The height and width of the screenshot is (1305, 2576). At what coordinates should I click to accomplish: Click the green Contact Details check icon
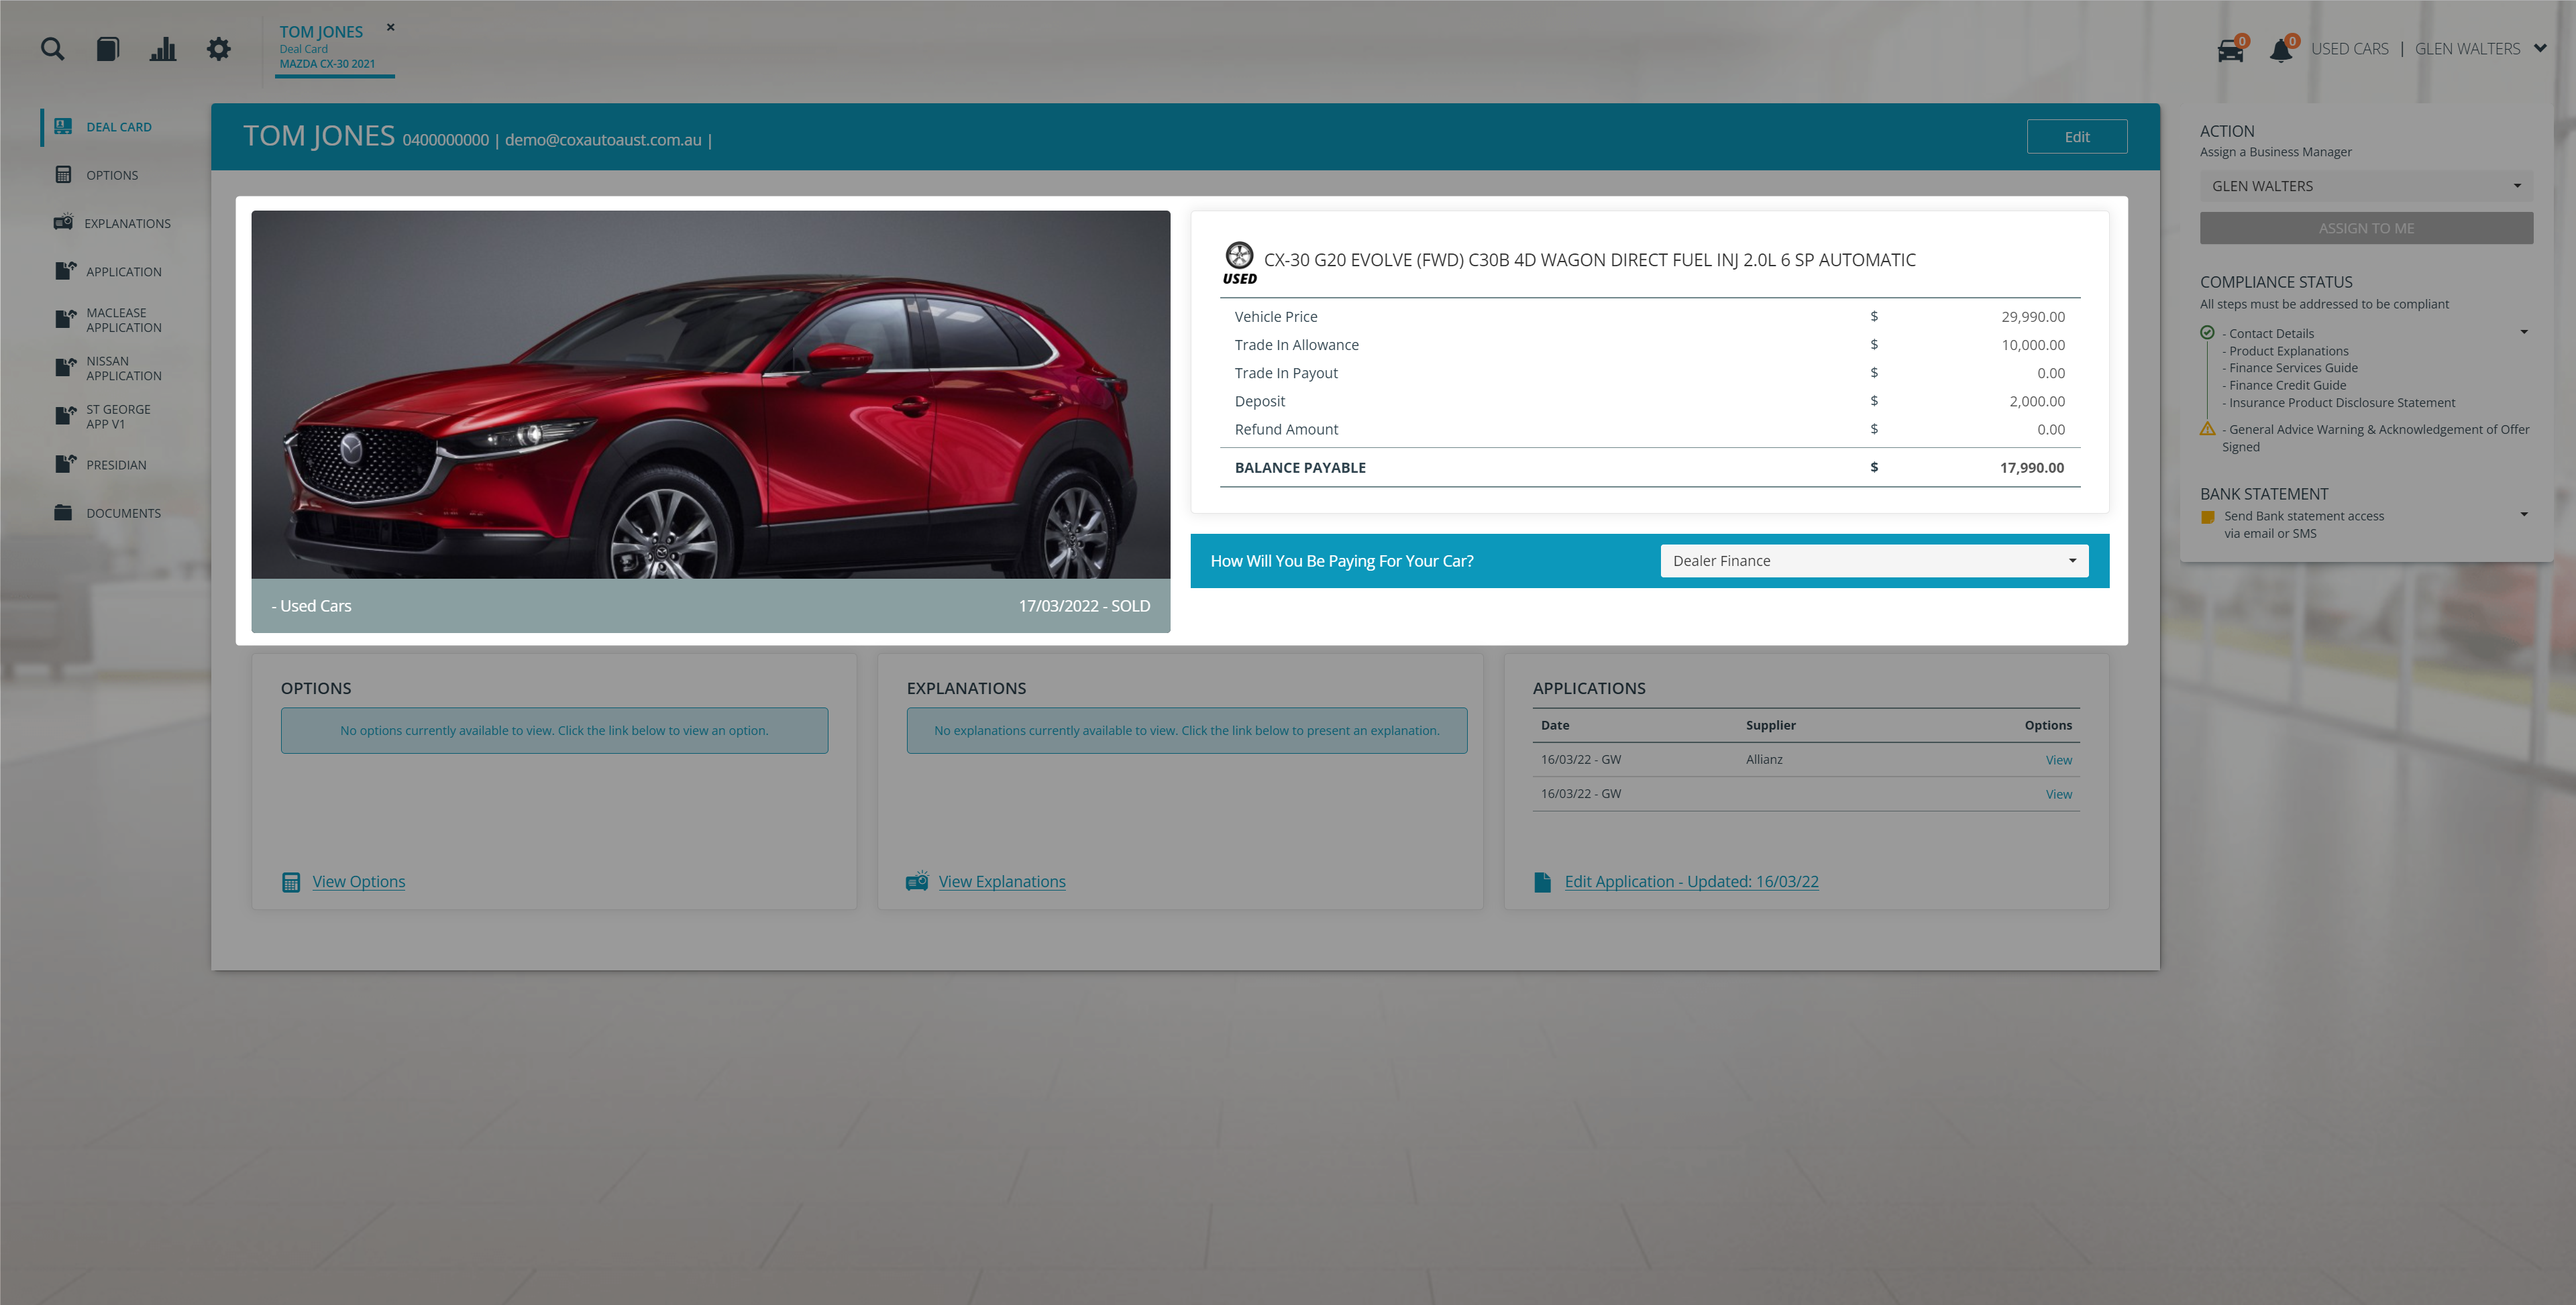pos(2206,333)
